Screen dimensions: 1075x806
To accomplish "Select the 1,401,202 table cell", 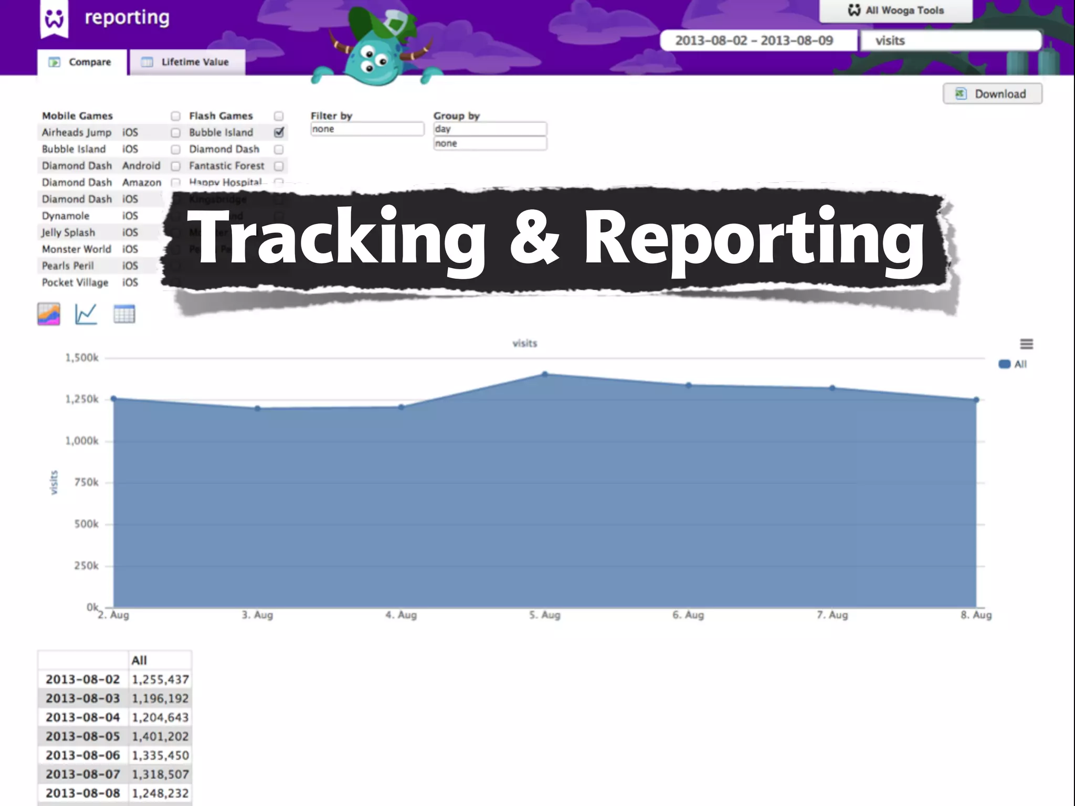I will click(160, 736).
